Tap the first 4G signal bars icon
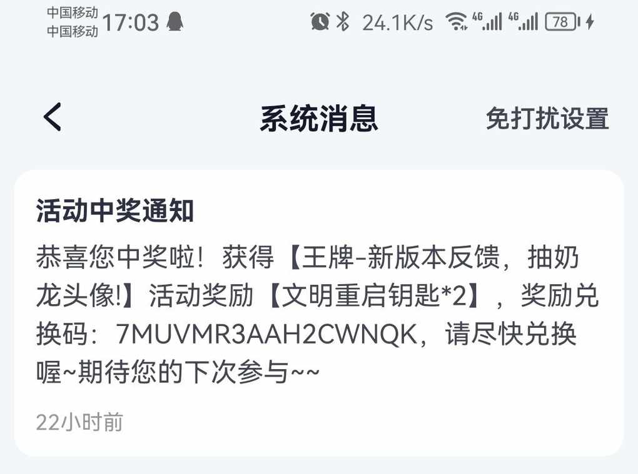The image size is (638, 474). pyautogui.click(x=487, y=21)
